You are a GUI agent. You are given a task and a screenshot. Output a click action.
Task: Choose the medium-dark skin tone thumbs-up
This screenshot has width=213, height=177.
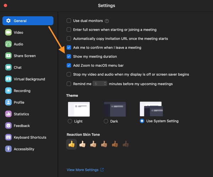115,144
